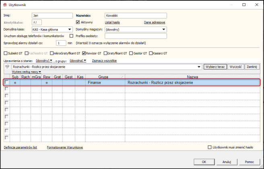
Task: Click the mGra column header
Action: (x=36, y=77)
